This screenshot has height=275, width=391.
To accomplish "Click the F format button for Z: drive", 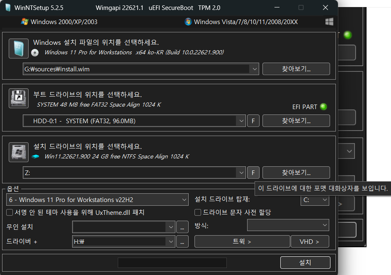I will point(253,173).
